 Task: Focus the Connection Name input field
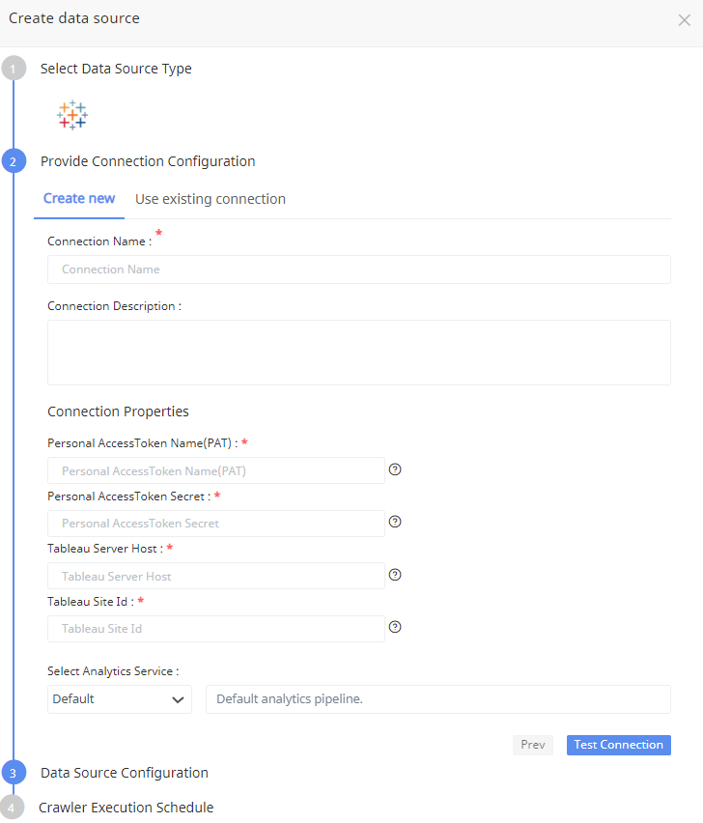358,270
